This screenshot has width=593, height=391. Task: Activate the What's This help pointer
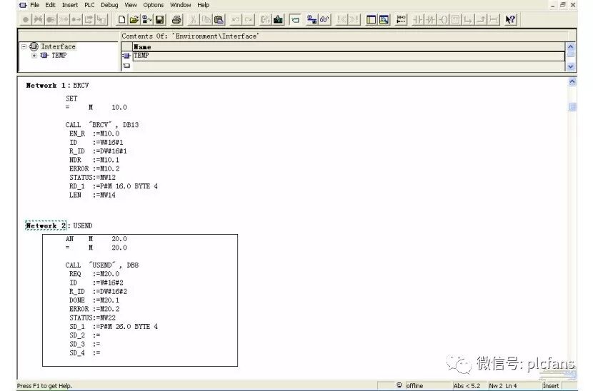pos(510,19)
